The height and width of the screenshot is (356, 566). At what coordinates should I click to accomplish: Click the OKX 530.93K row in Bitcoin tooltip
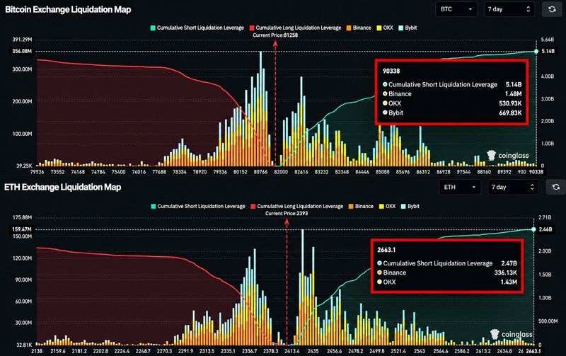pyautogui.click(x=452, y=103)
